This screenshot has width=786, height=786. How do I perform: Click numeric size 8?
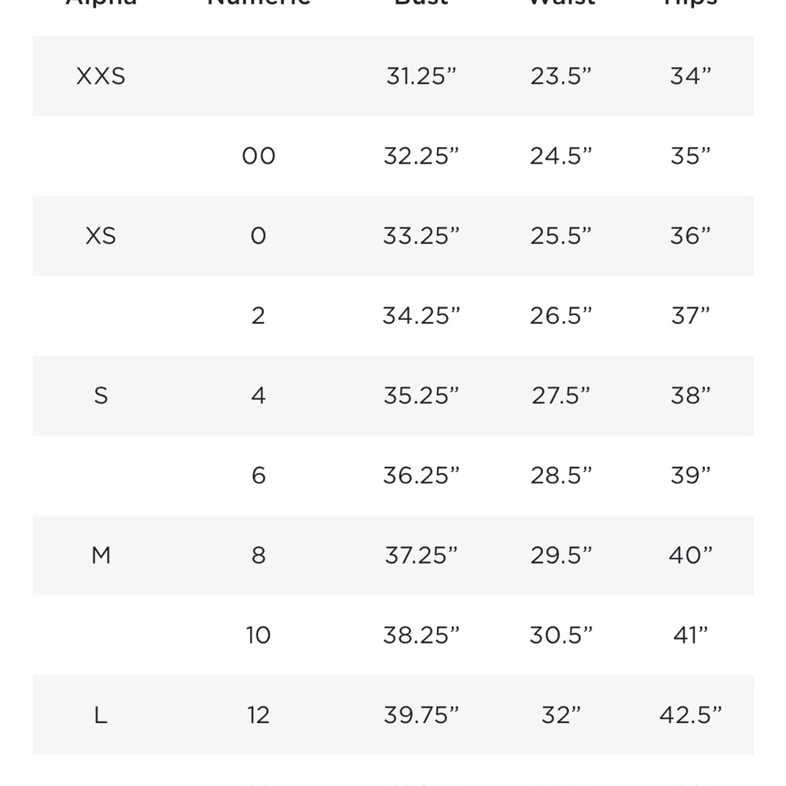pos(259,556)
